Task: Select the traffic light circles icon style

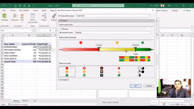Action: [x=67, y=72]
